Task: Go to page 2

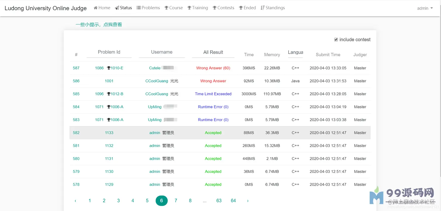Action: [104, 201]
